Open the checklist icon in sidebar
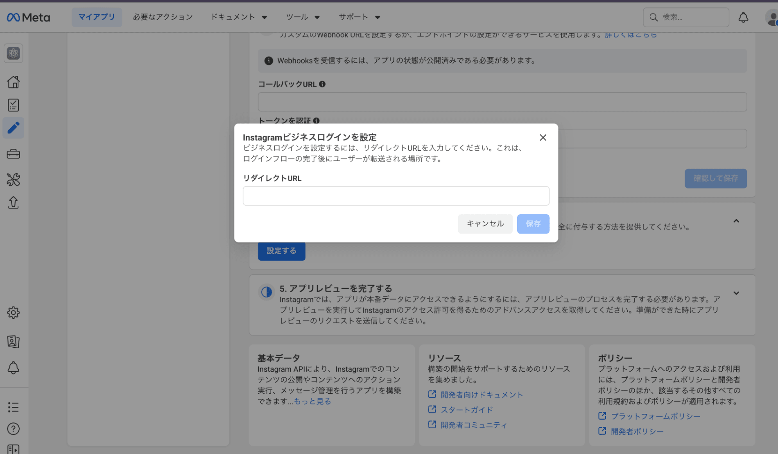 click(13, 105)
